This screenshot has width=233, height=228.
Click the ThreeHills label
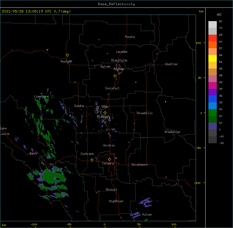[x=144, y=113]
